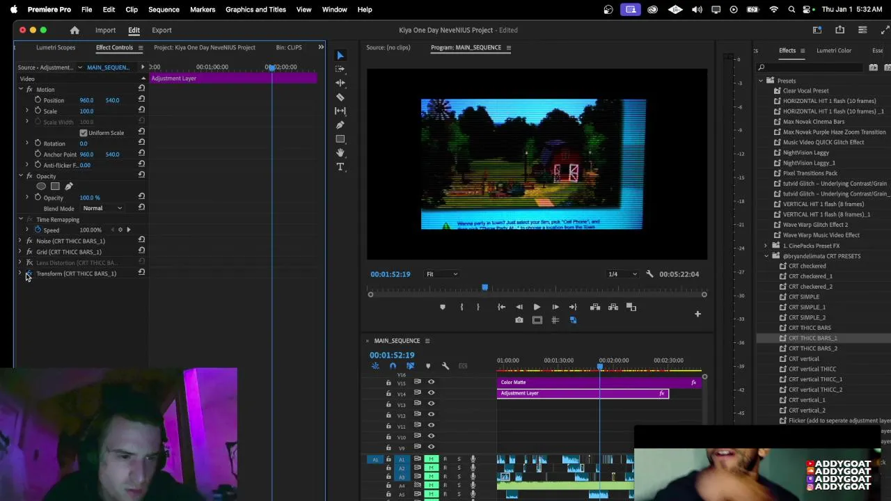Expand the Grid (CRT THICC BARS_1) effect
Screen dimensions: 891x501
20,252
